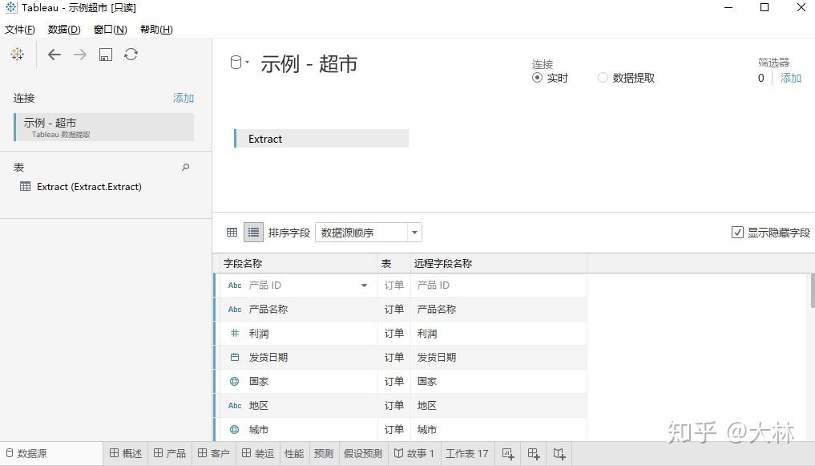Select Extract (Extract.Extract) table in list

tap(89, 186)
